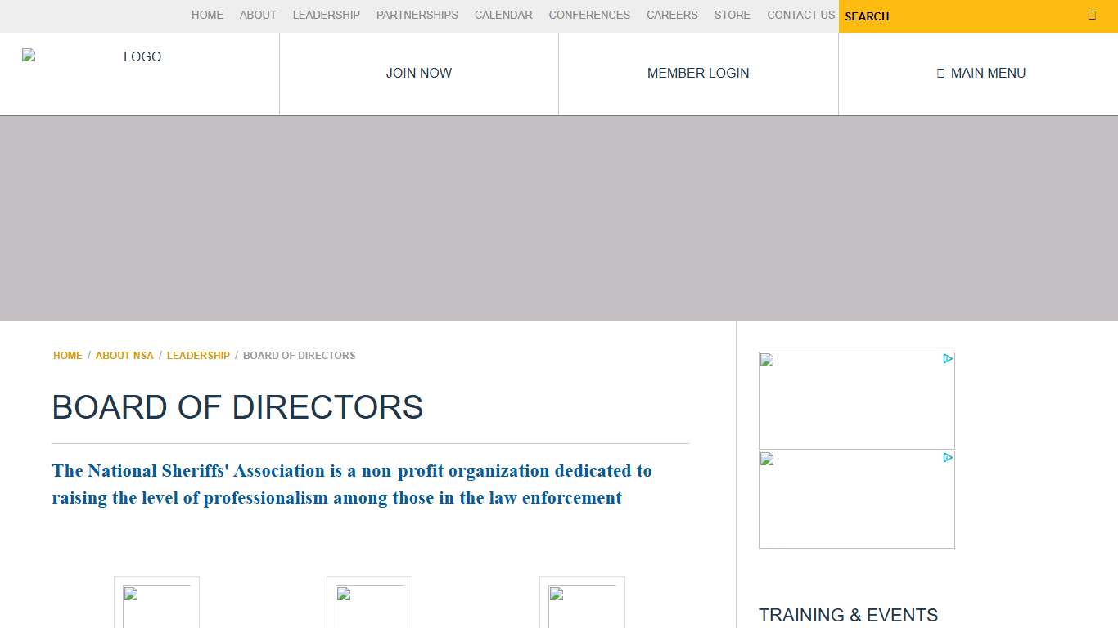Click HOME in the breadcrumb trail

(68, 355)
